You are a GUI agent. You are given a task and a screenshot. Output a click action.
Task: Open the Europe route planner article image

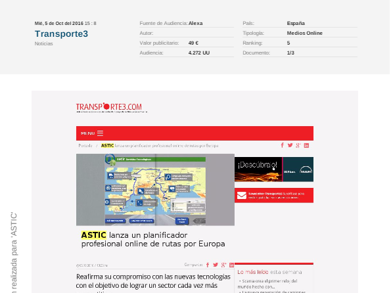tap(155, 189)
